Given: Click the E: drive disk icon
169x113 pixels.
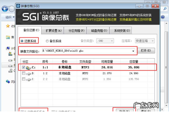Looking at the screenshot, I should pos(28,79).
